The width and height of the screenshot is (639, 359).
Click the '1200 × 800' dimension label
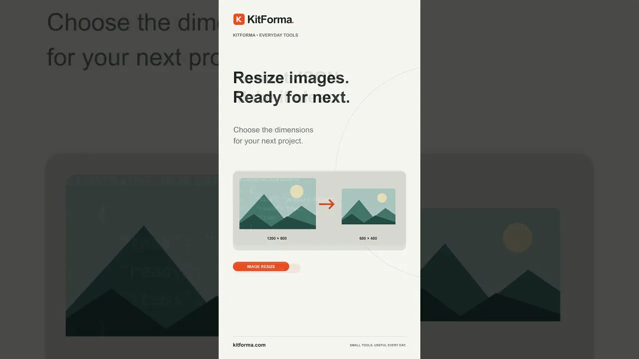pos(277,238)
